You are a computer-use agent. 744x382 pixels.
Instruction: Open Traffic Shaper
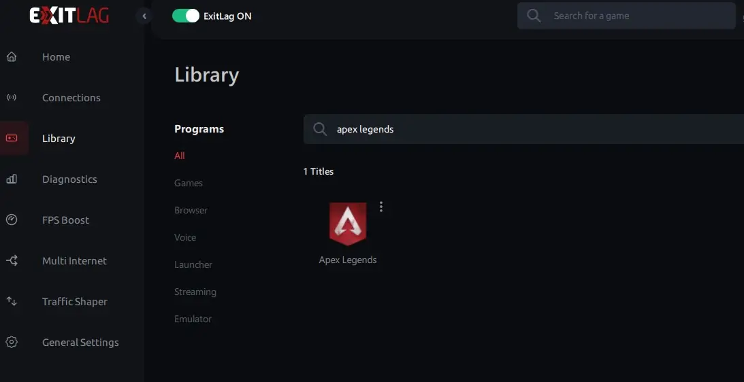74,301
